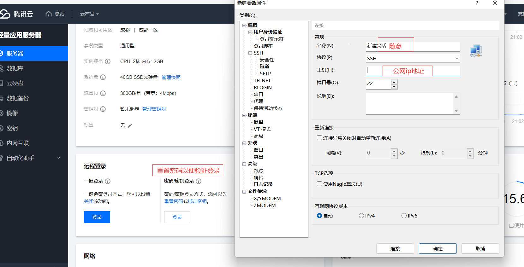Click the dialog help question mark
The height and width of the screenshot is (267, 524).
[477, 3]
